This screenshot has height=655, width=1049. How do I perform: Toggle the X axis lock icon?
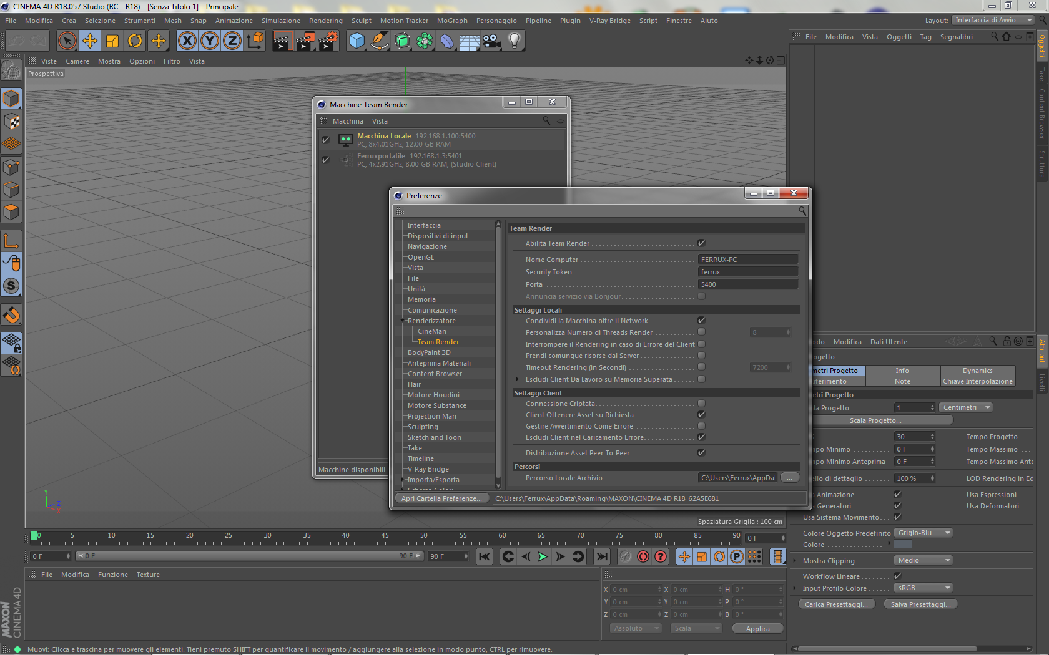tap(187, 41)
